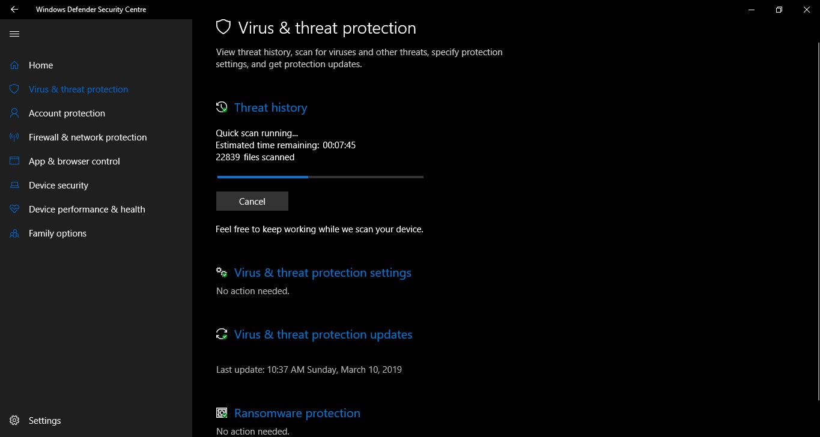Click the Home house icon
Viewport: 820px width, 437px height.
pyautogui.click(x=14, y=65)
